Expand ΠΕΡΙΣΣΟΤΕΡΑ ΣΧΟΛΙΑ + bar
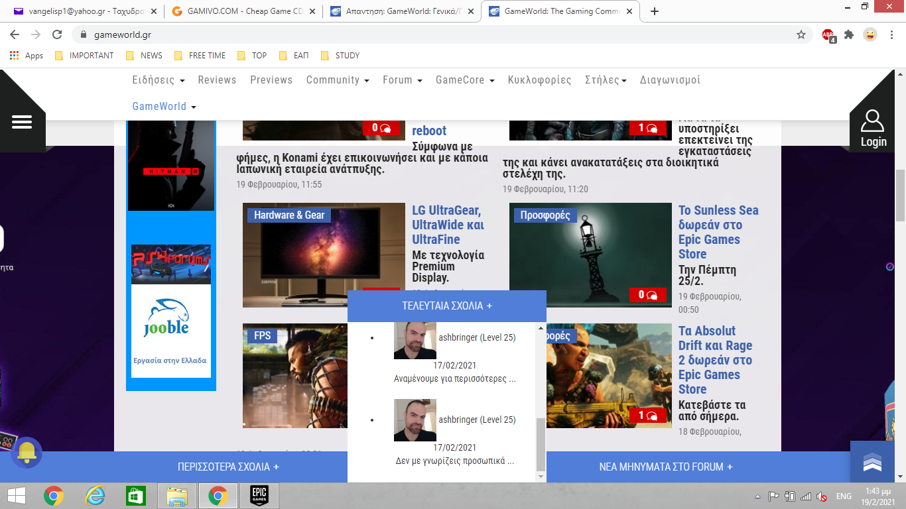 (228, 467)
